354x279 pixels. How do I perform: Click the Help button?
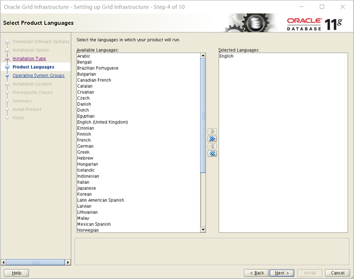(17, 273)
